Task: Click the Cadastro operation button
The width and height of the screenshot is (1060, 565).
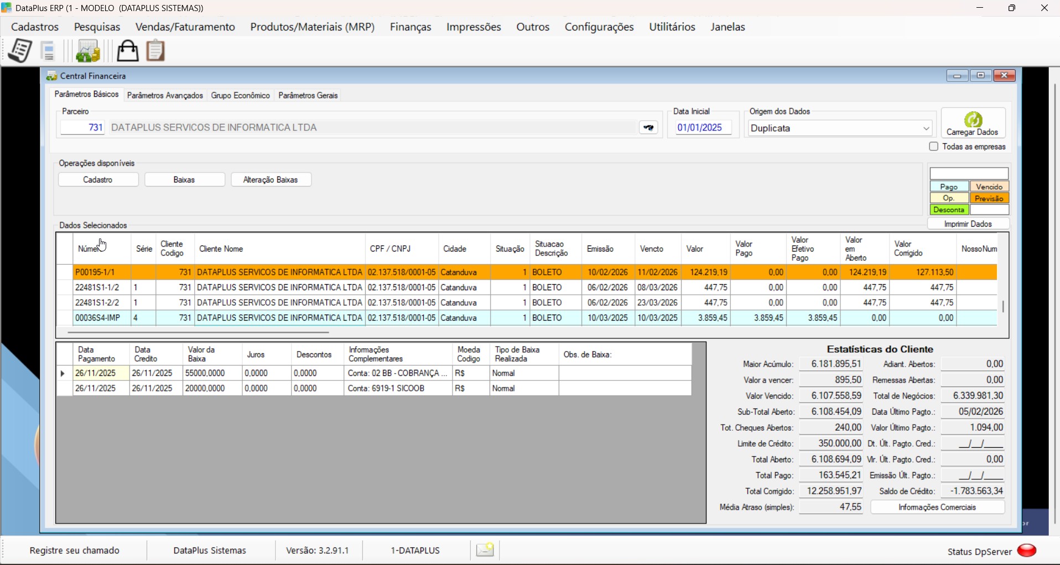Action: click(x=98, y=180)
